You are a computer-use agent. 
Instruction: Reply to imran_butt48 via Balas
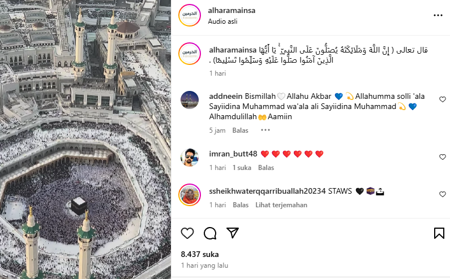[266, 168]
